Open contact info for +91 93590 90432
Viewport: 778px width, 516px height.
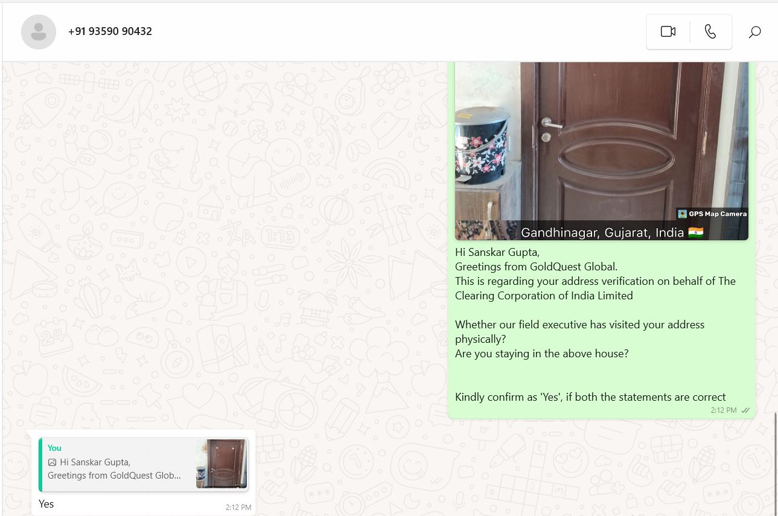[x=110, y=31]
